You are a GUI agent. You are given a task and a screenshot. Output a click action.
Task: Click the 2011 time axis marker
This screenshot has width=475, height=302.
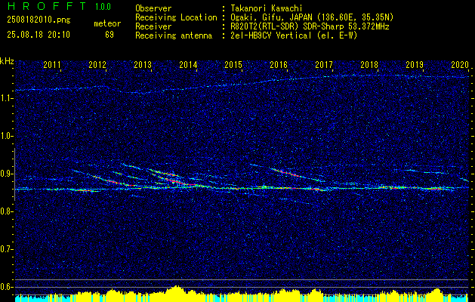(52, 64)
